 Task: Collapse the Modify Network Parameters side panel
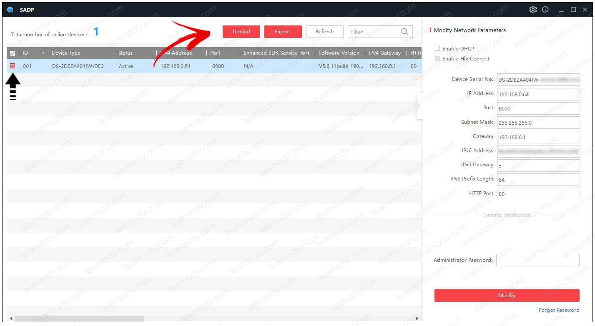click(x=419, y=106)
